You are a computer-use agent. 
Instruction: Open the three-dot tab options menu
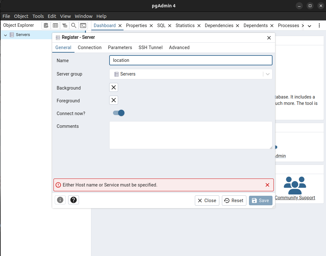(x=319, y=26)
